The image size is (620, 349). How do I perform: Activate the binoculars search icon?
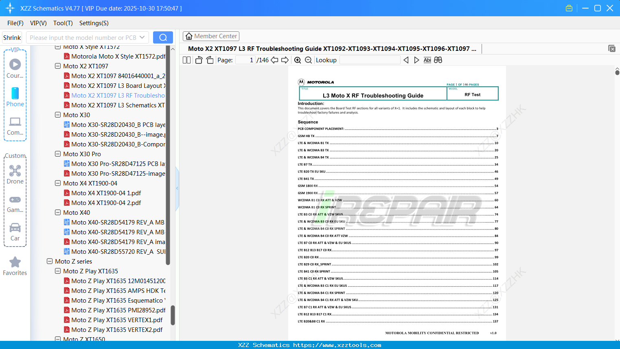click(x=438, y=60)
